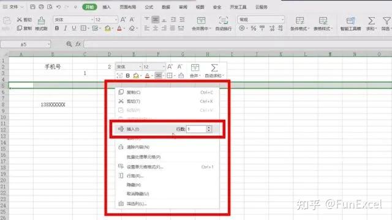This screenshot has width=392, height=220.
Task: Click the thousands separator icon
Action: 262,28
